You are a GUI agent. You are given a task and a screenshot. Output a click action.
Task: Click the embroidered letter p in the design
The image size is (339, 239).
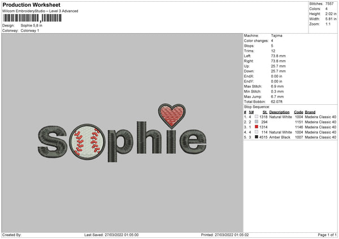120,145
